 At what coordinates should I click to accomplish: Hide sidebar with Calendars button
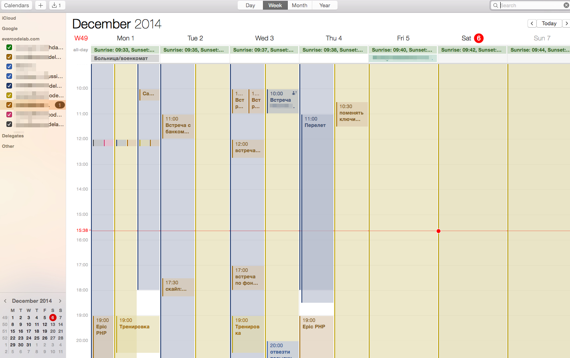click(16, 5)
